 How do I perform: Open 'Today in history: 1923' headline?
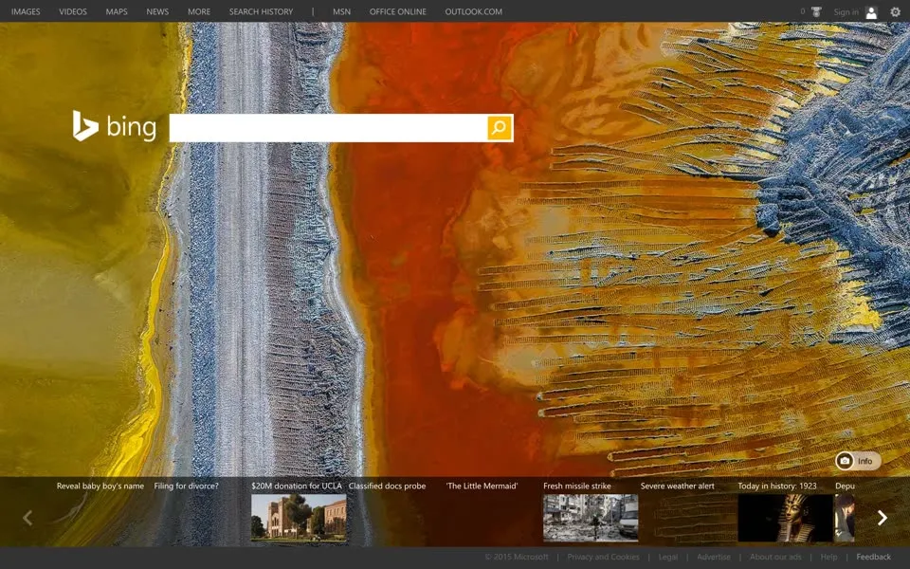point(777,486)
